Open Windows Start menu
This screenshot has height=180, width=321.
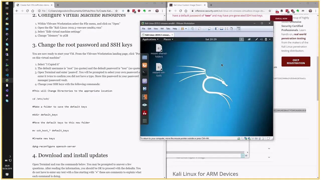coord(7,3)
